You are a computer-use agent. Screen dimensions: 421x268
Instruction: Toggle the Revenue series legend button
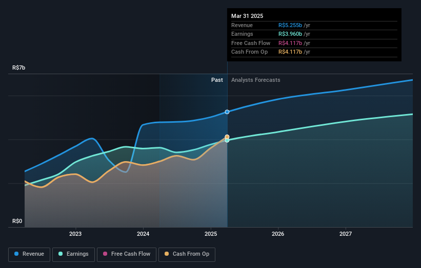(29, 254)
